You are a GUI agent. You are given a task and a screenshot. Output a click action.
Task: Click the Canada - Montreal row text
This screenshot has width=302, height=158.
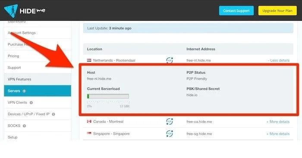(108, 122)
